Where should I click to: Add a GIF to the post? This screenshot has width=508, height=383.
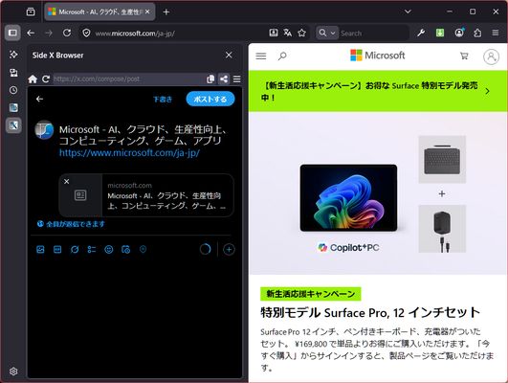pos(57,249)
